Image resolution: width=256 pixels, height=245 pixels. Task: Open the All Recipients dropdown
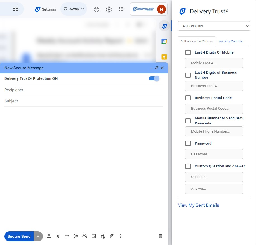214,26
